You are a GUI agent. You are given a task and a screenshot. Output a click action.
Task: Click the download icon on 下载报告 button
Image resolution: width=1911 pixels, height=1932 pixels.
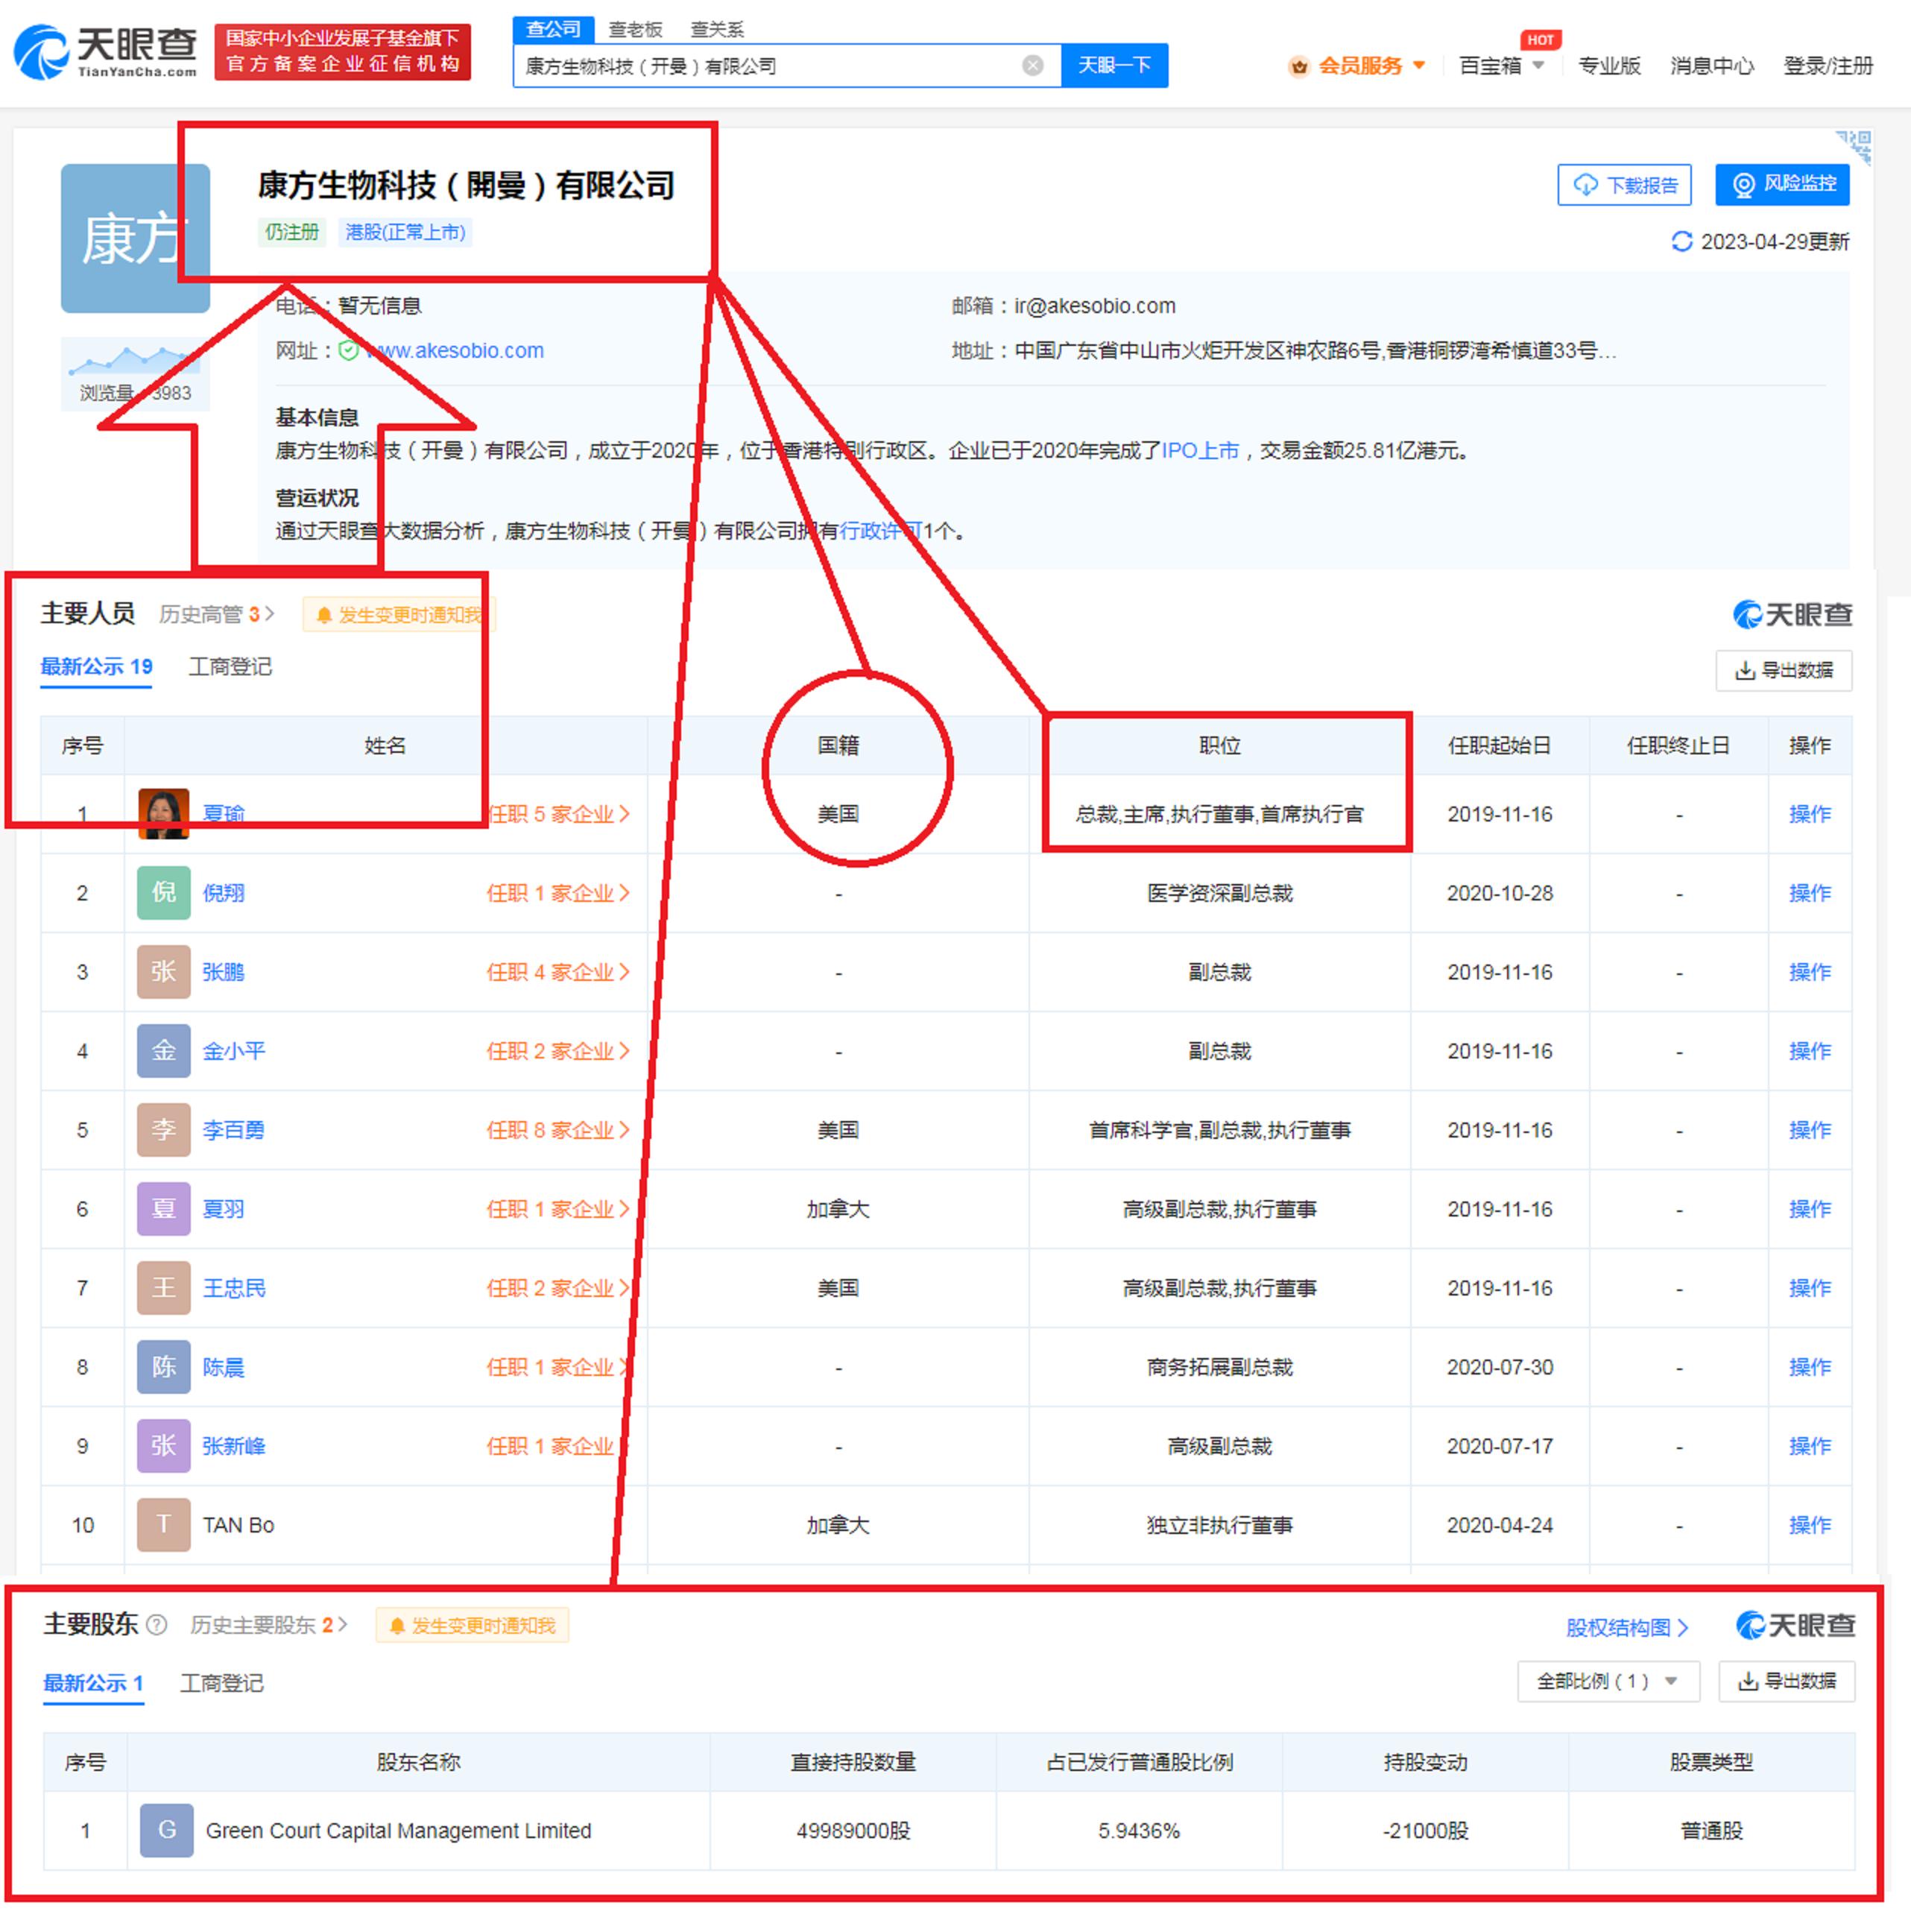point(1585,184)
